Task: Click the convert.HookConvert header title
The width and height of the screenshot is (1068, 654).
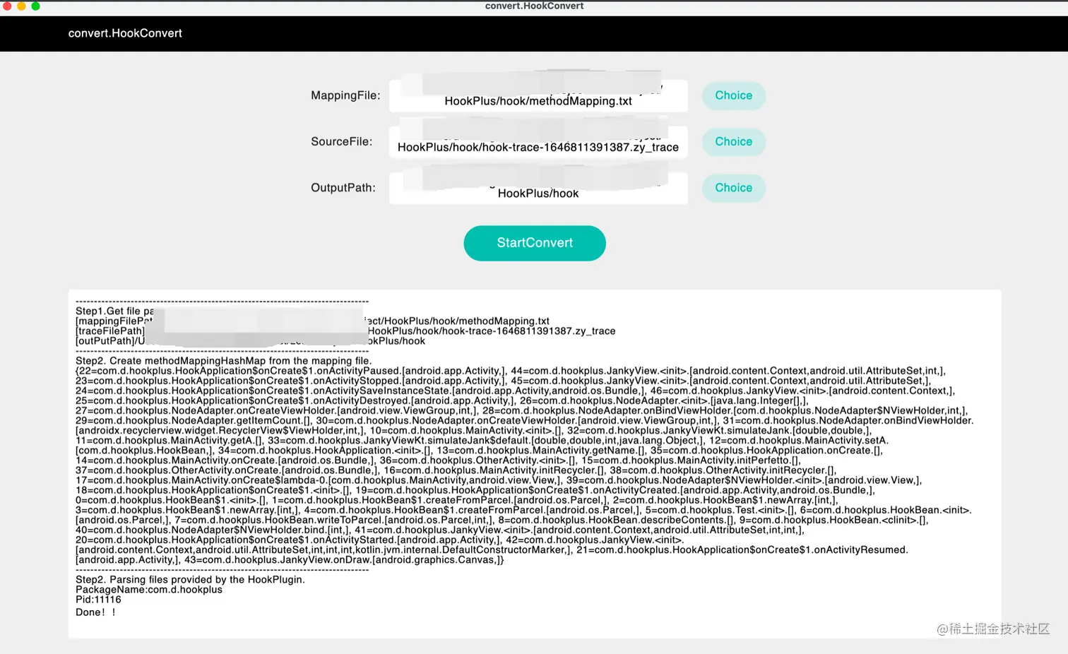Action: (125, 33)
